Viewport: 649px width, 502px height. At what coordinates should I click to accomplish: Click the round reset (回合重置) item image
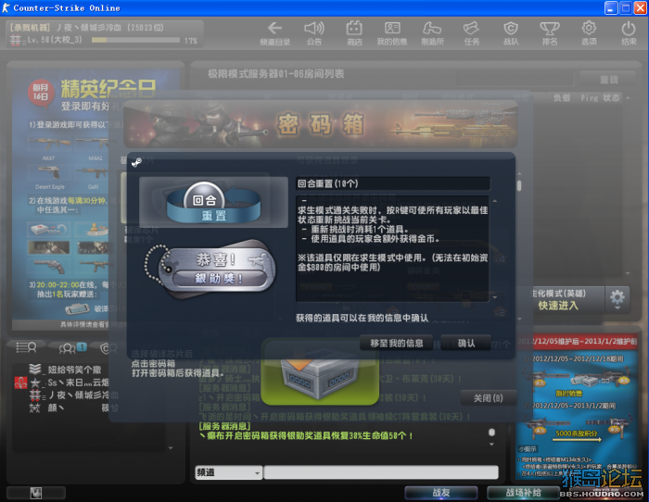point(213,202)
